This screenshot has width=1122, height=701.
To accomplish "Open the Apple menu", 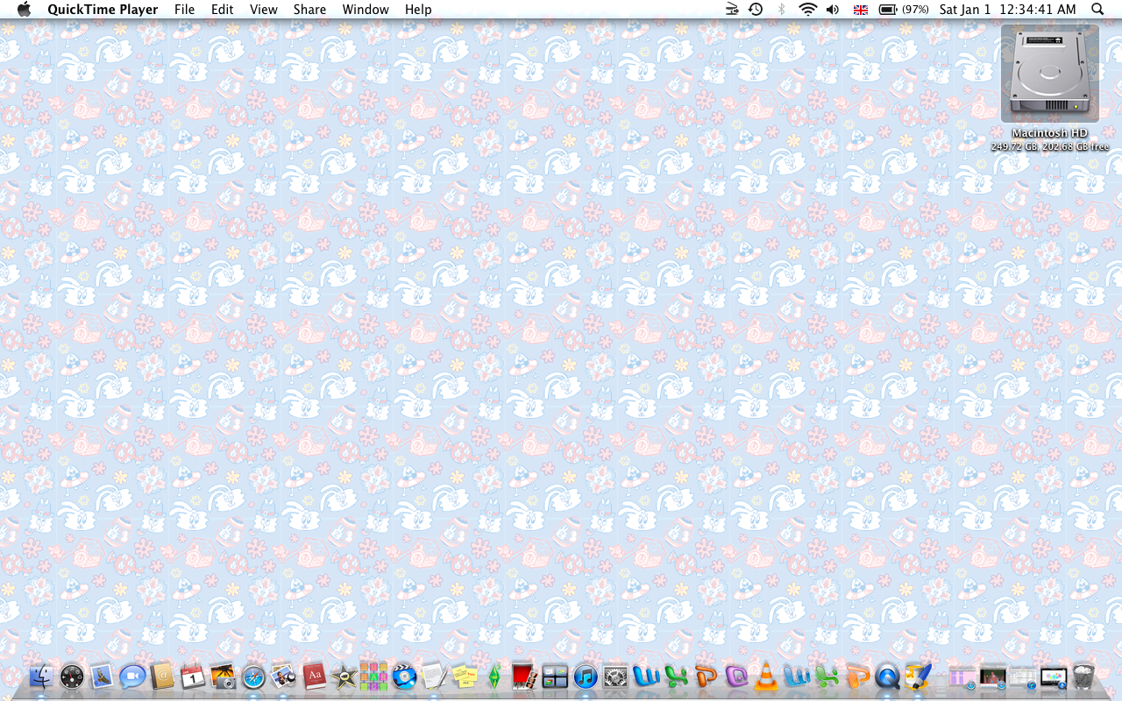I will point(24,10).
